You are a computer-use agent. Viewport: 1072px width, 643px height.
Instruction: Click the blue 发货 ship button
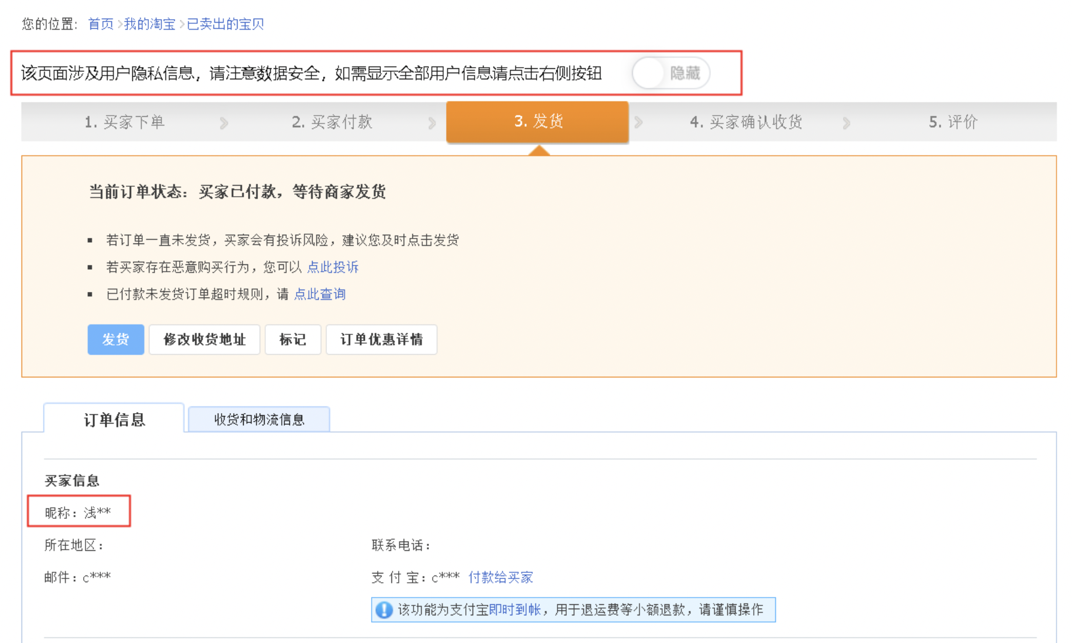pos(116,339)
